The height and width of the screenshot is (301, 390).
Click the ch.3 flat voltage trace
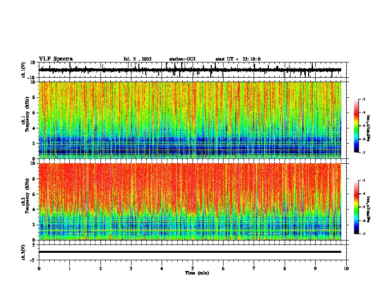pyautogui.click(x=190, y=252)
